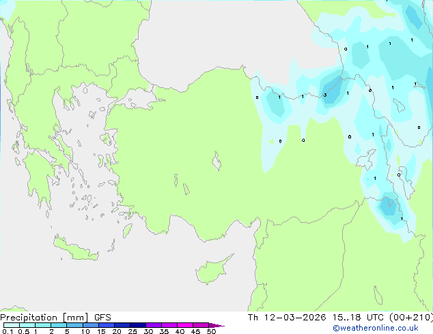Image resolution: width=433 pixels, height=334 pixels.
Task: Click the "GFS" model label
Action: click(x=102, y=318)
